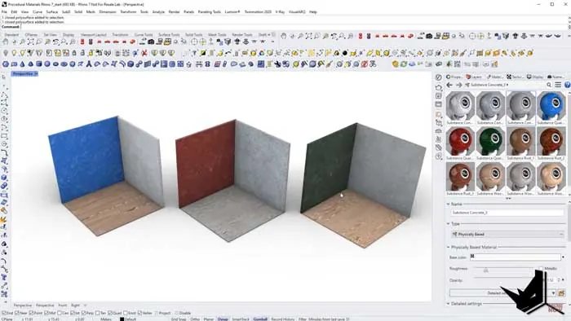Click the Cone solid tool icon
571x321 pixels.
[x=23, y=64]
